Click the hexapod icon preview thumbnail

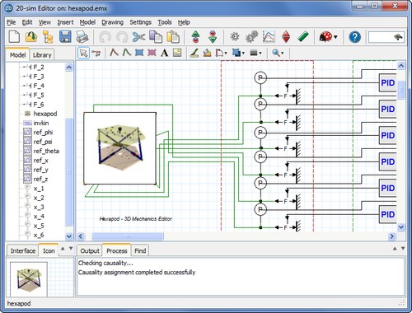click(x=29, y=278)
